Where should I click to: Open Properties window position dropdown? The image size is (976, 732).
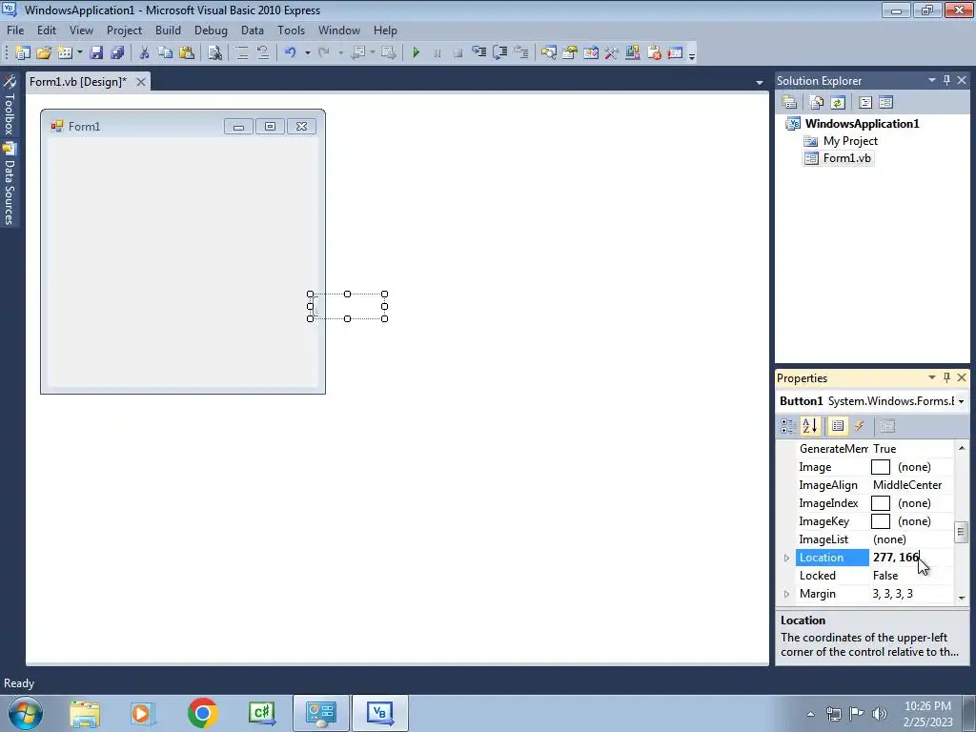(x=932, y=377)
